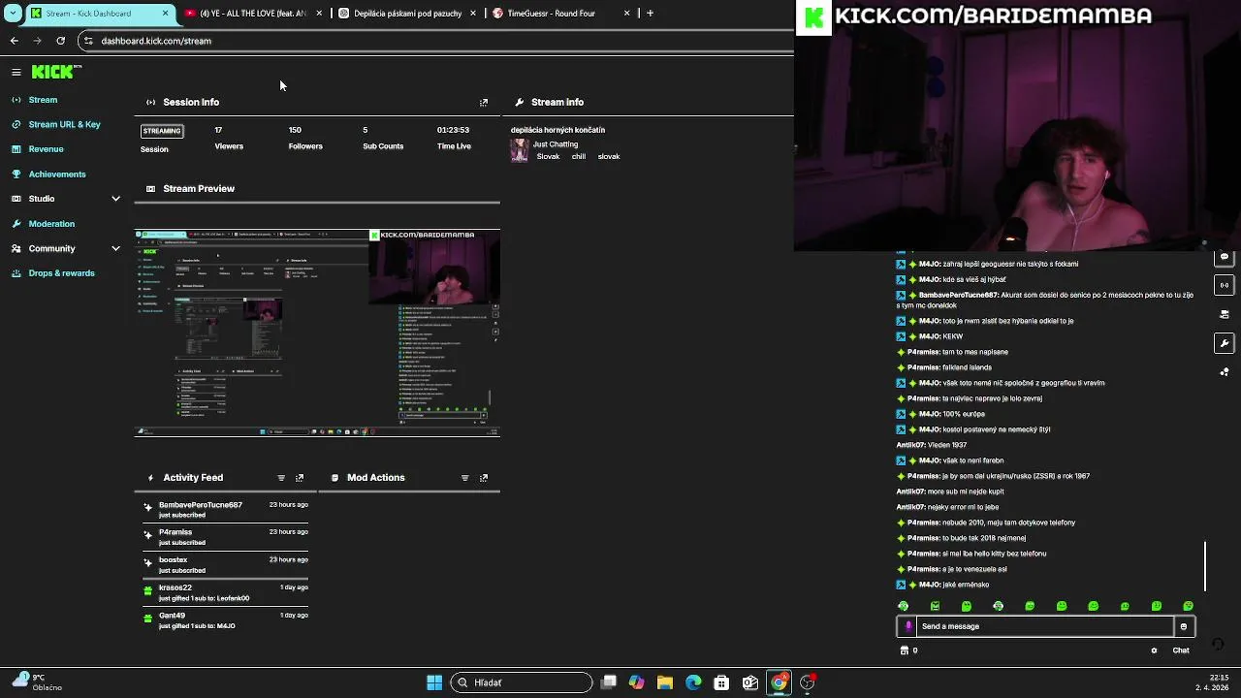
Task: Click P4ramiss subscribed entry in feed
Action: [225, 537]
